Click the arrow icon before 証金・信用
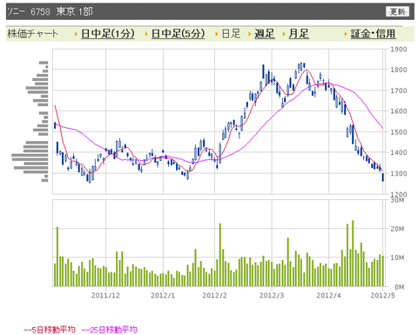 pyautogui.click(x=346, y=34)
